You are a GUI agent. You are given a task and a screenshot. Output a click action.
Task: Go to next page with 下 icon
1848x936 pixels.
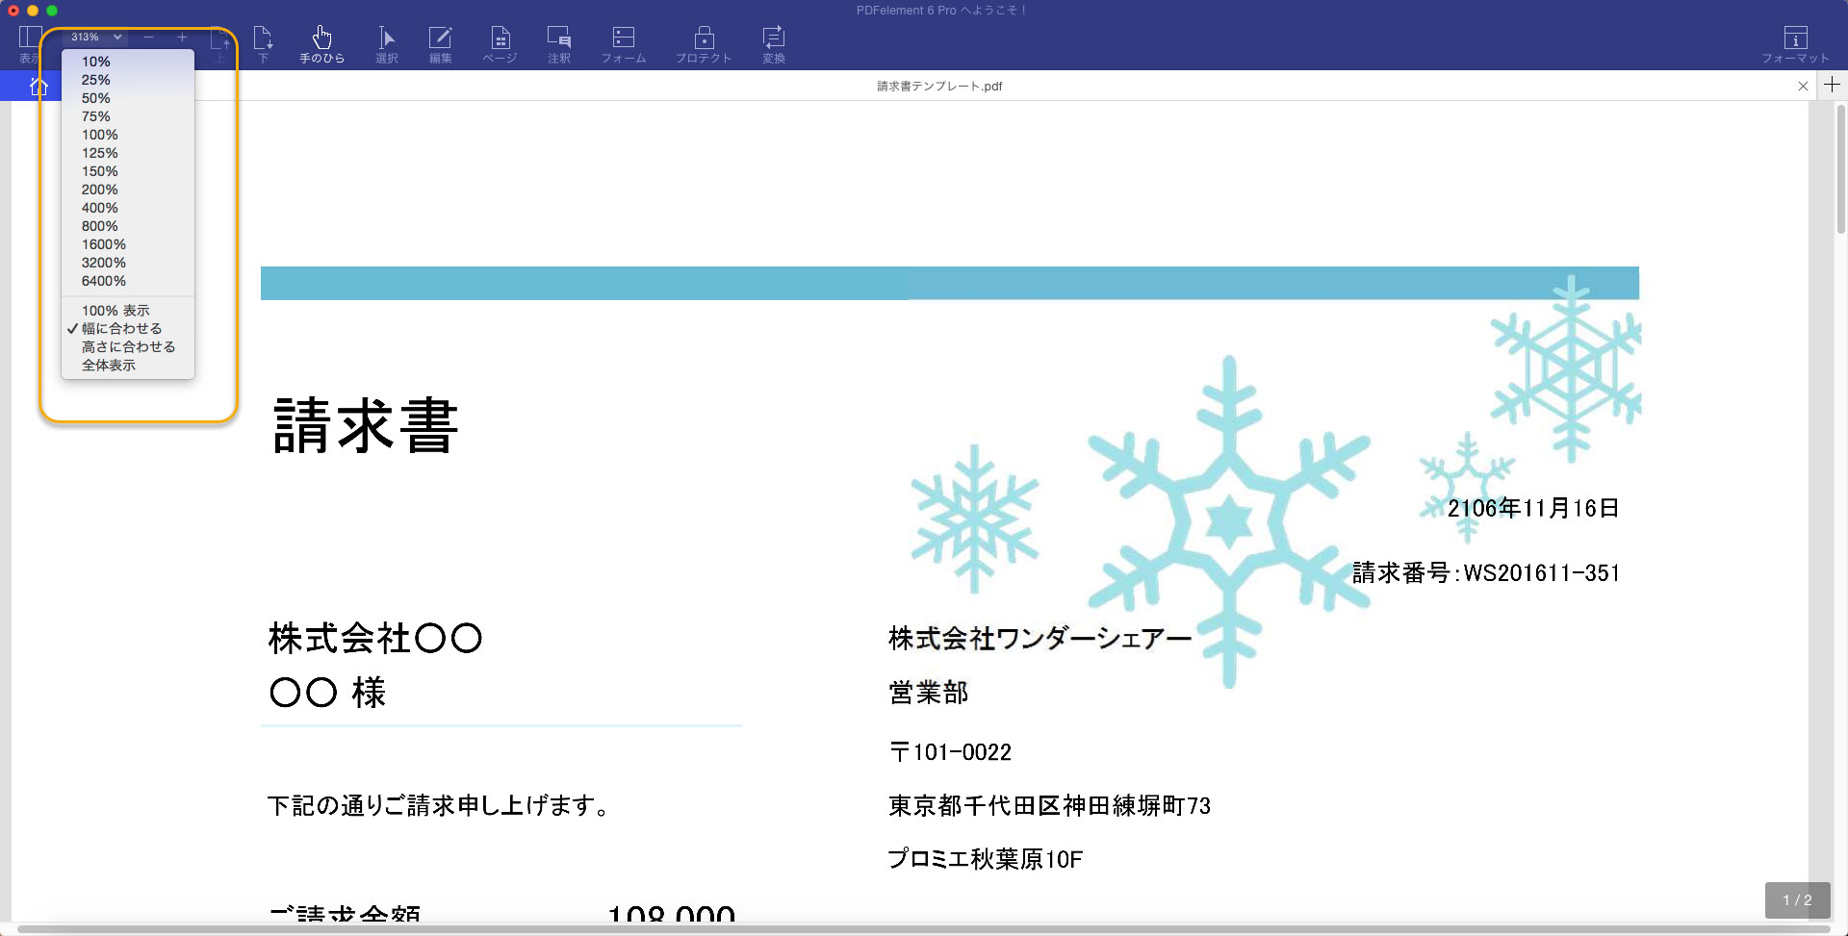263,44
